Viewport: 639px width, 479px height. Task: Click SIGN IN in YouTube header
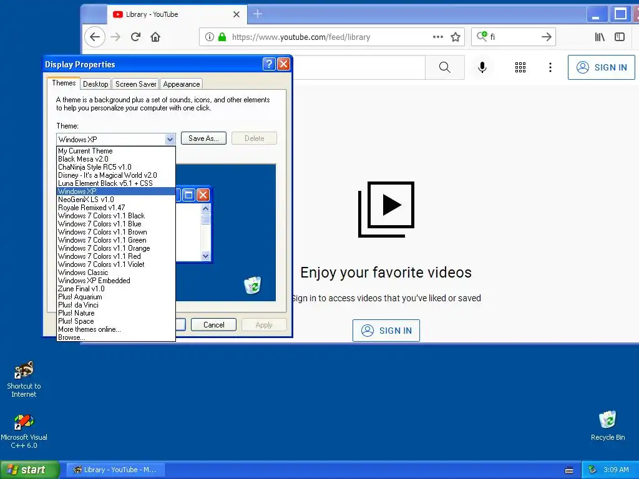602,67
